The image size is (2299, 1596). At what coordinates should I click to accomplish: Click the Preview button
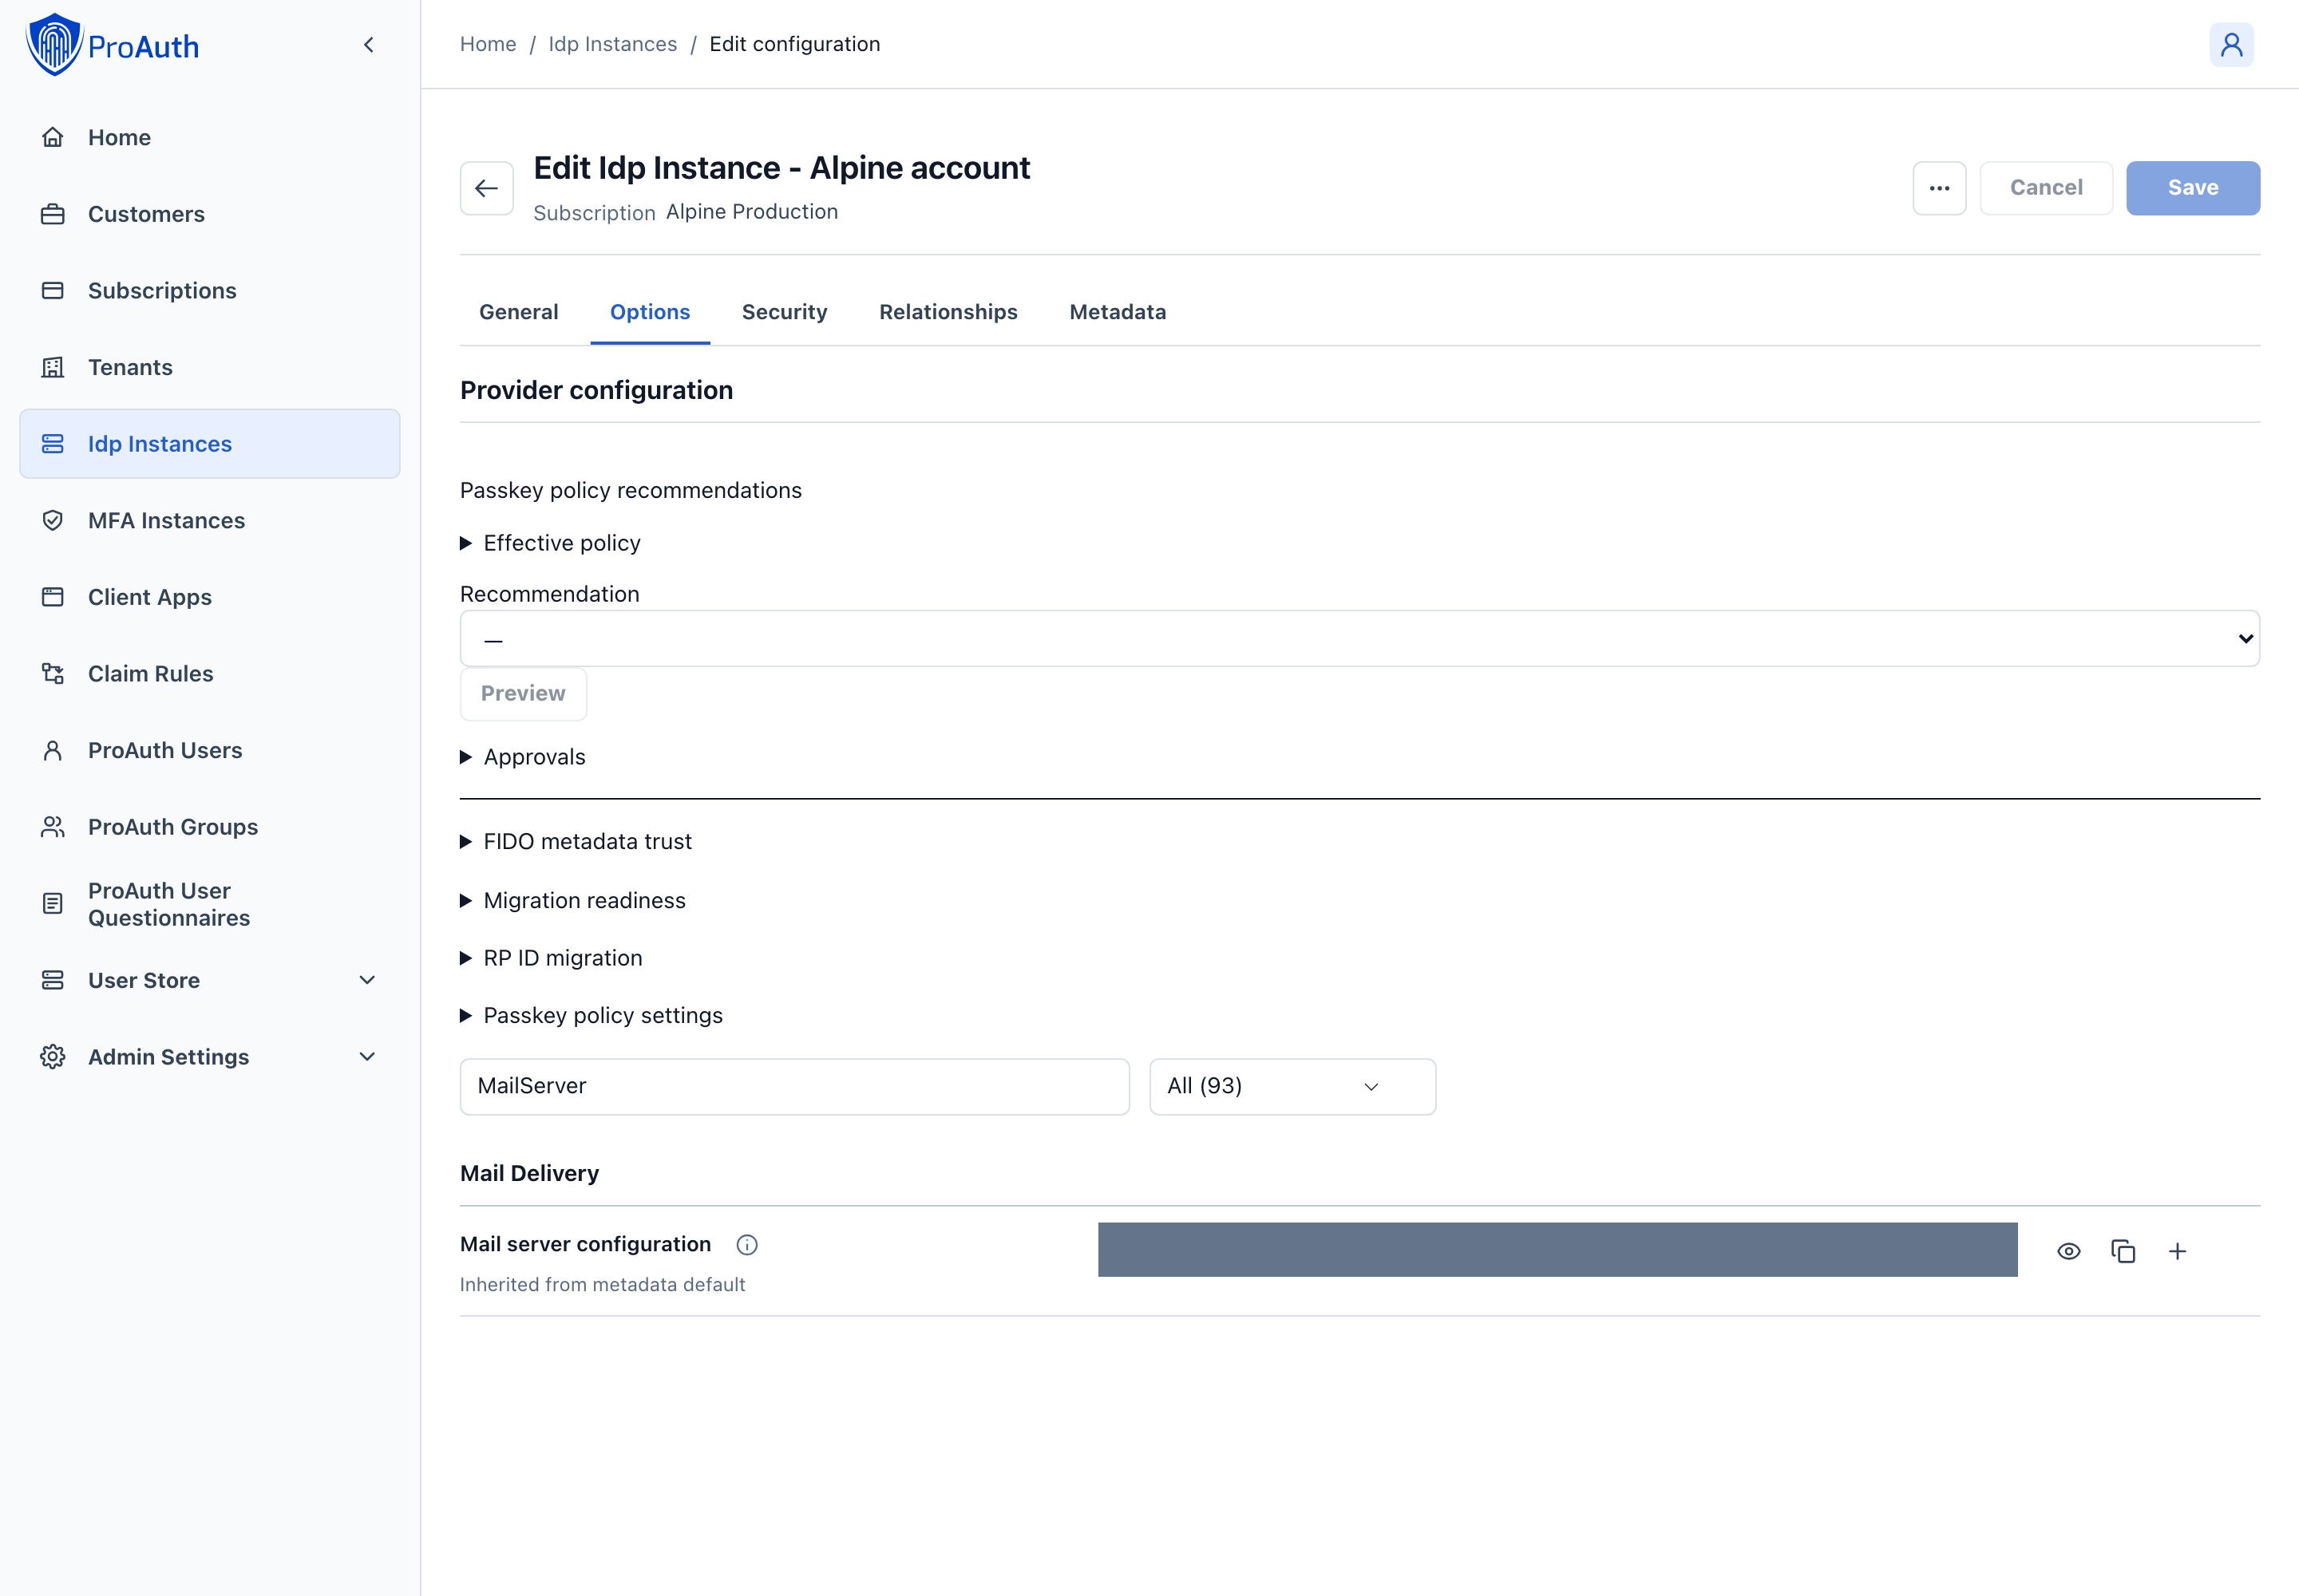coord(523,694)
